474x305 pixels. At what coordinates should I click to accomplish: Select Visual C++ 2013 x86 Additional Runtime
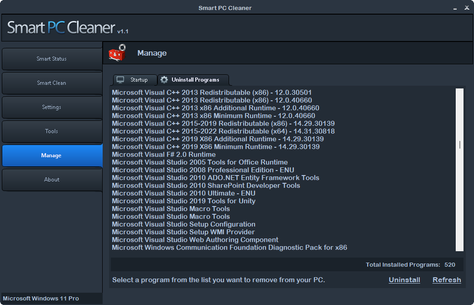215,108
